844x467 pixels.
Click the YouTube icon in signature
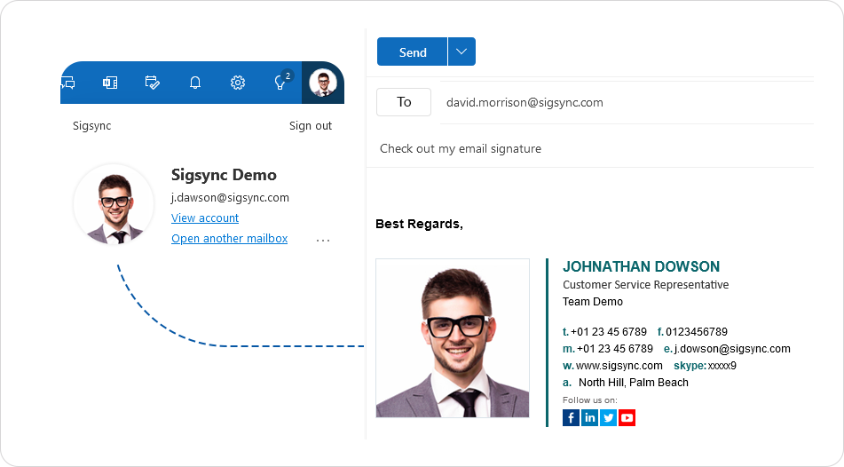pos(627,417)
